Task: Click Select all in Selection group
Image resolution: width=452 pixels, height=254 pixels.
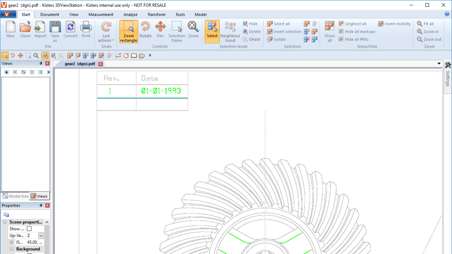Action: point(279,24)
